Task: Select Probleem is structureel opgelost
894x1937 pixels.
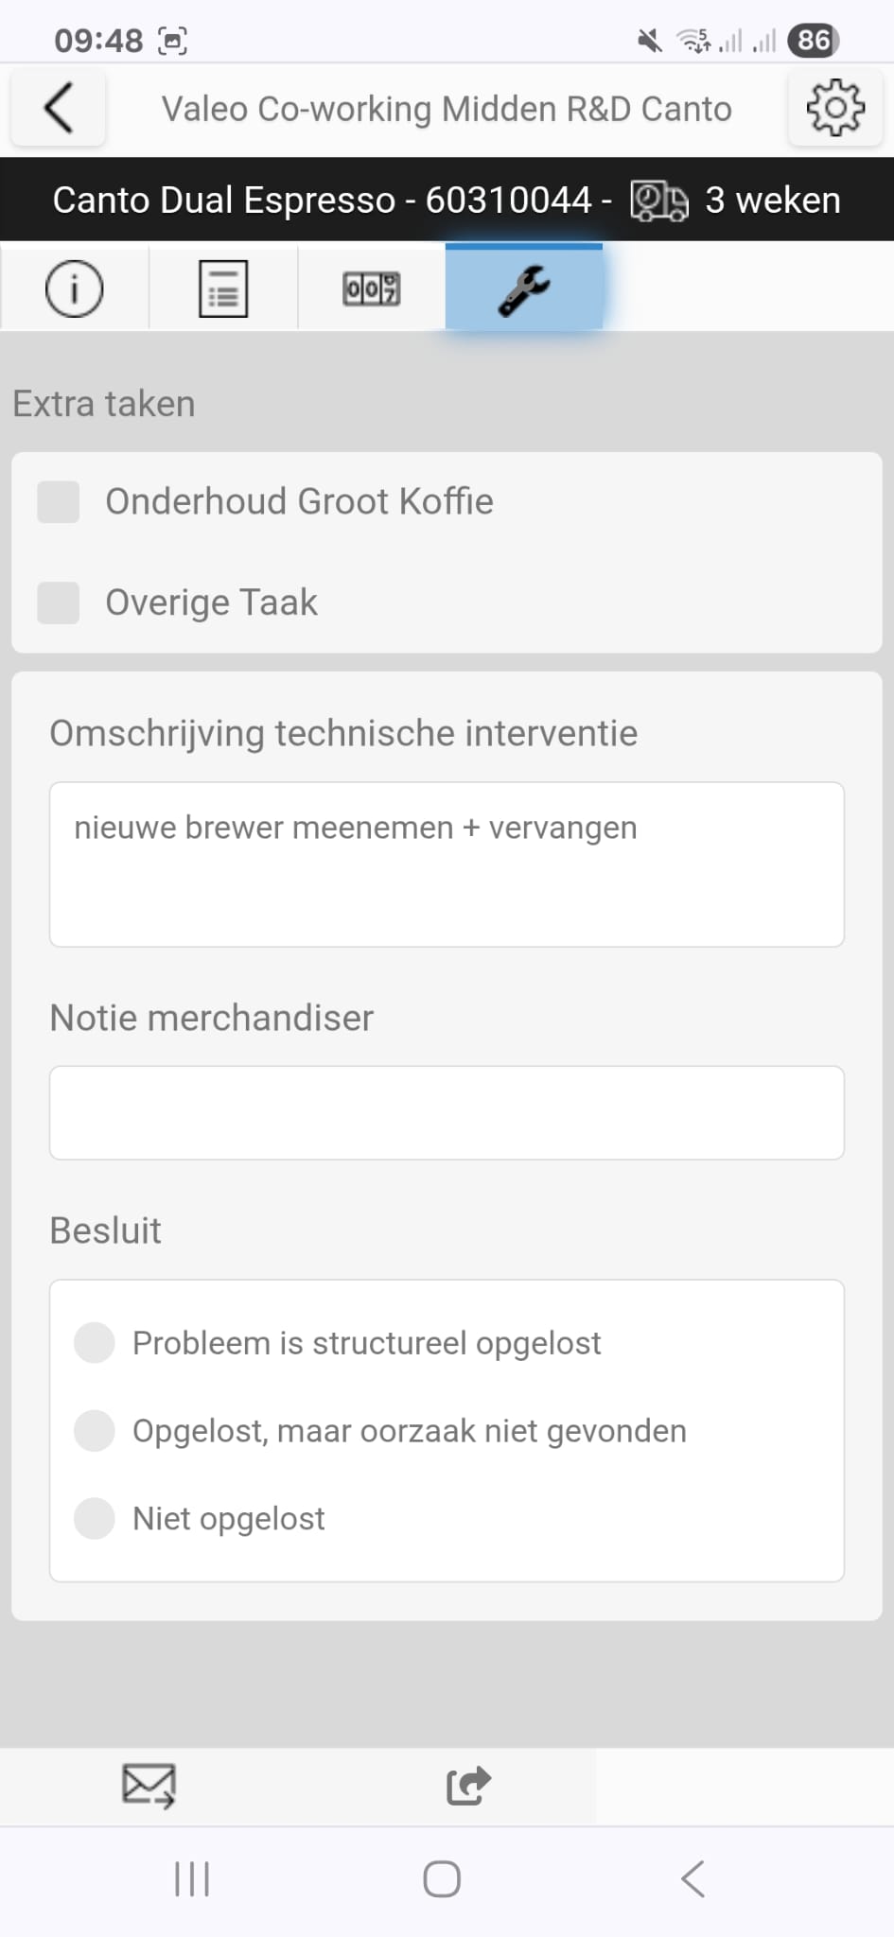Action: [x=95, y=1342]
